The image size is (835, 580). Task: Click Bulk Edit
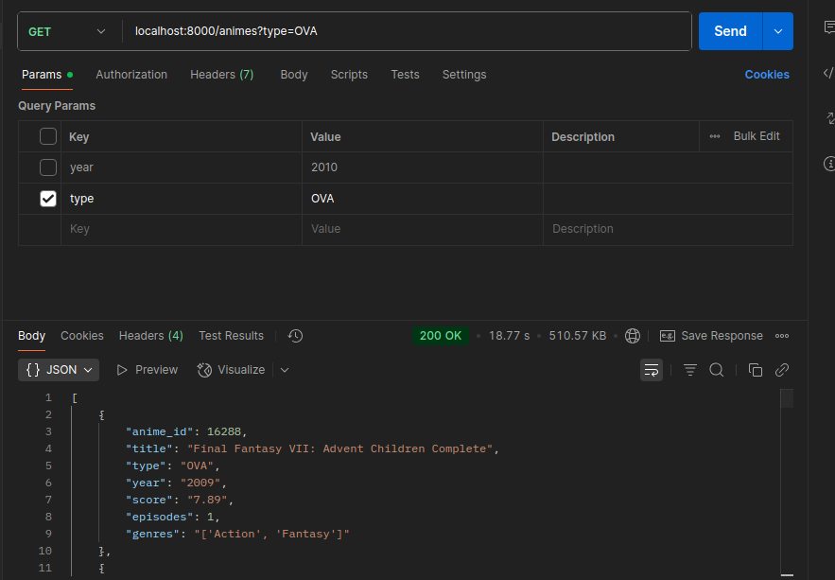pyautogui.click(x=757, y=136)
